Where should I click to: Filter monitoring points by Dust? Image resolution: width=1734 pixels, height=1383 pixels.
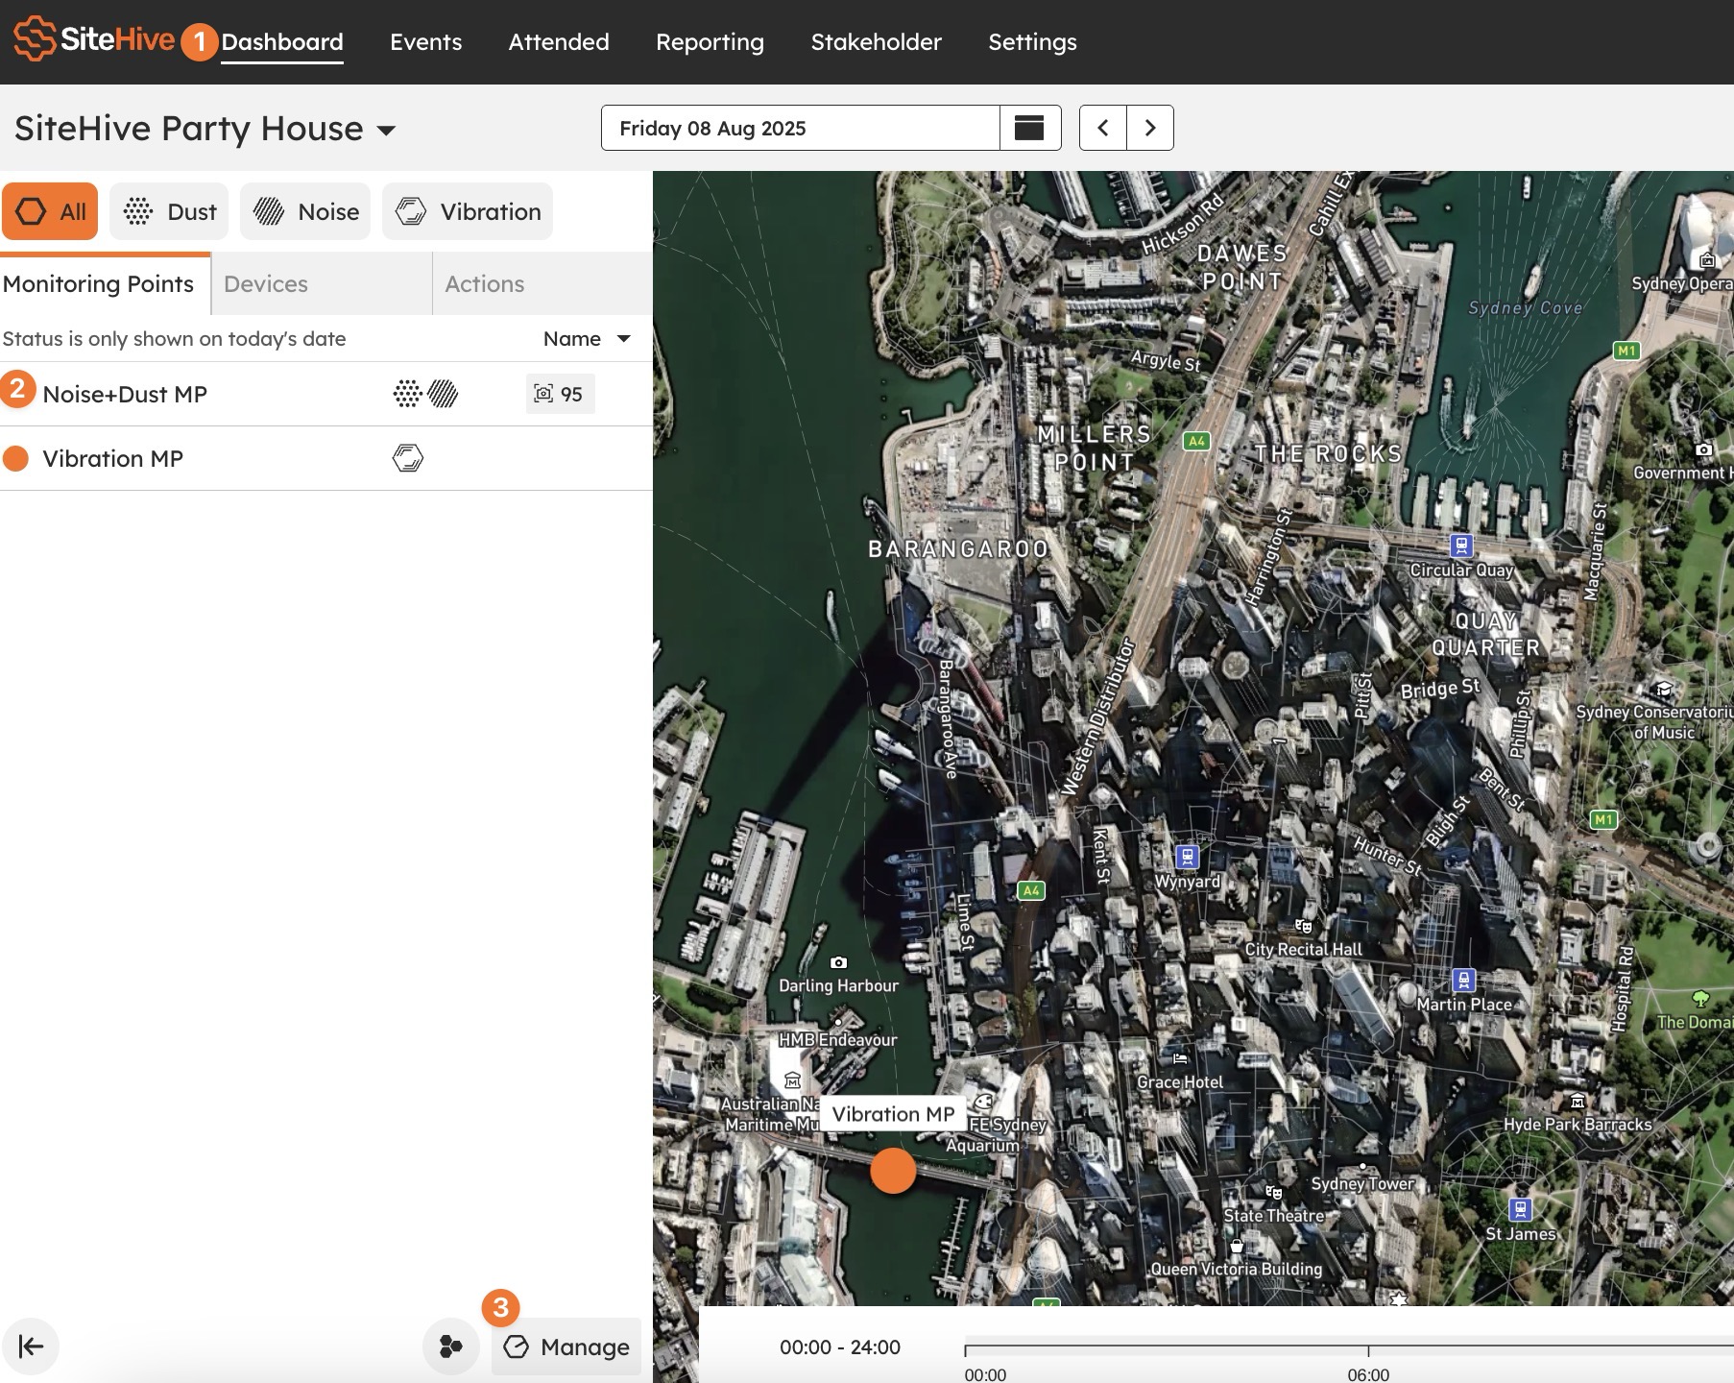point(169,211)
